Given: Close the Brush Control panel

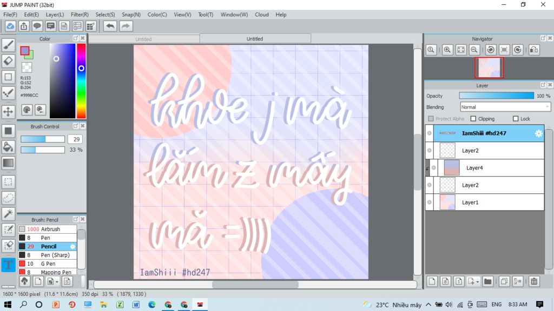Looking at the screenshot, I should [x=82, y=126].
